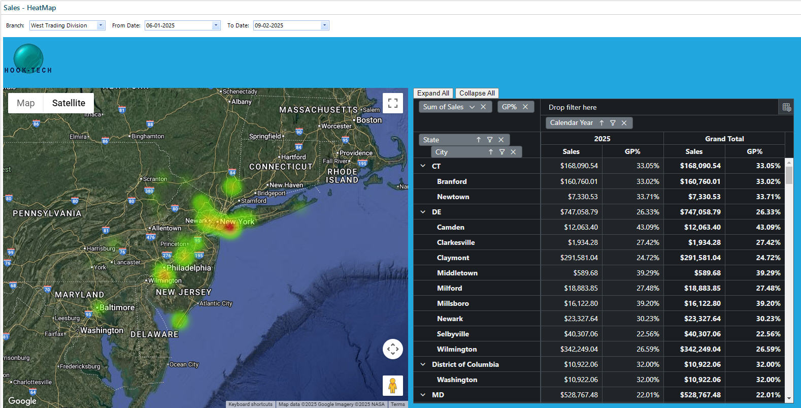Collapse the MD state row
Image resolution: width=801 pixels, height=408 pixels.
point(423,394)
